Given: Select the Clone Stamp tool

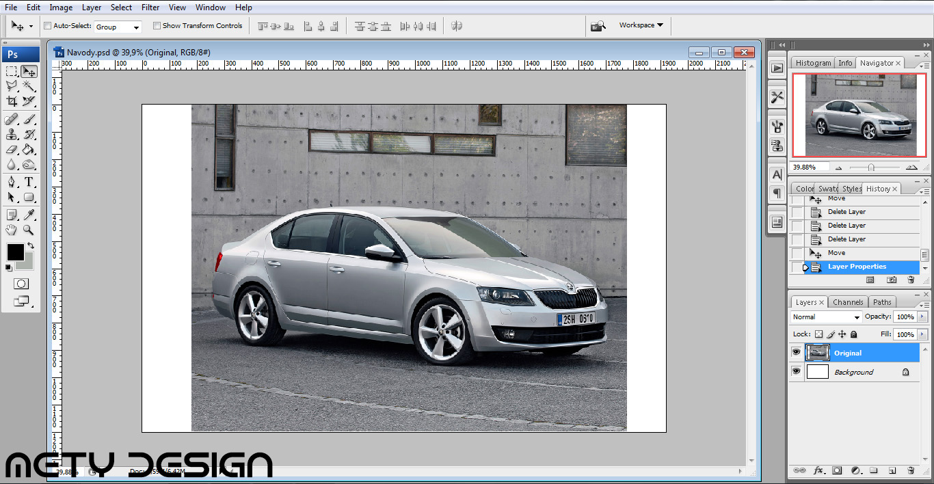Looking at the screenshot, I should click(x=12, y=135).
